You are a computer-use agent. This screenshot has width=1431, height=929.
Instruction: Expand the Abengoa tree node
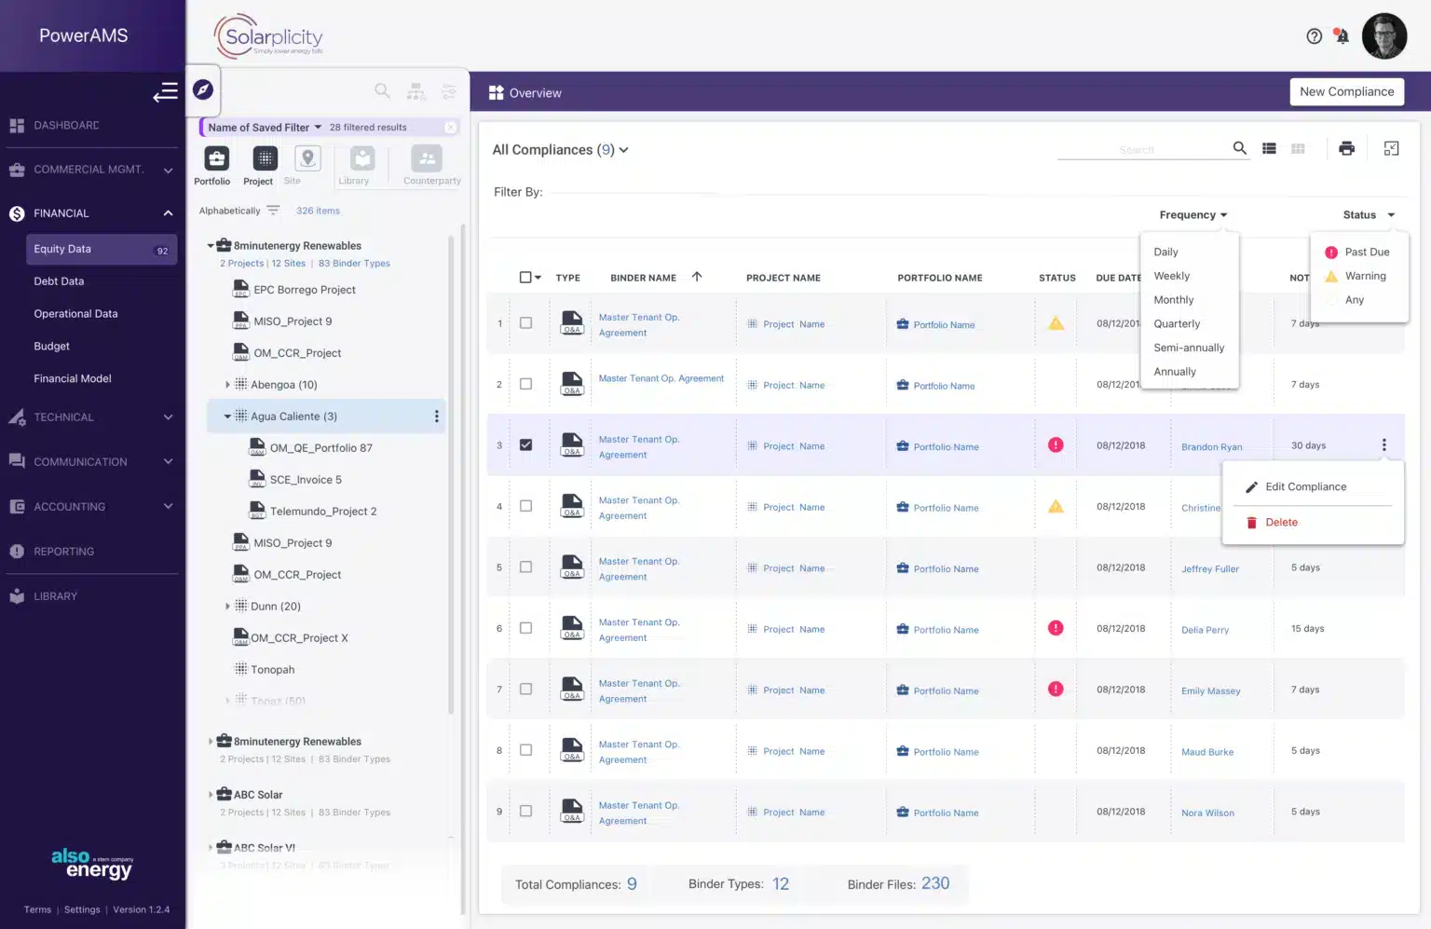228,384
